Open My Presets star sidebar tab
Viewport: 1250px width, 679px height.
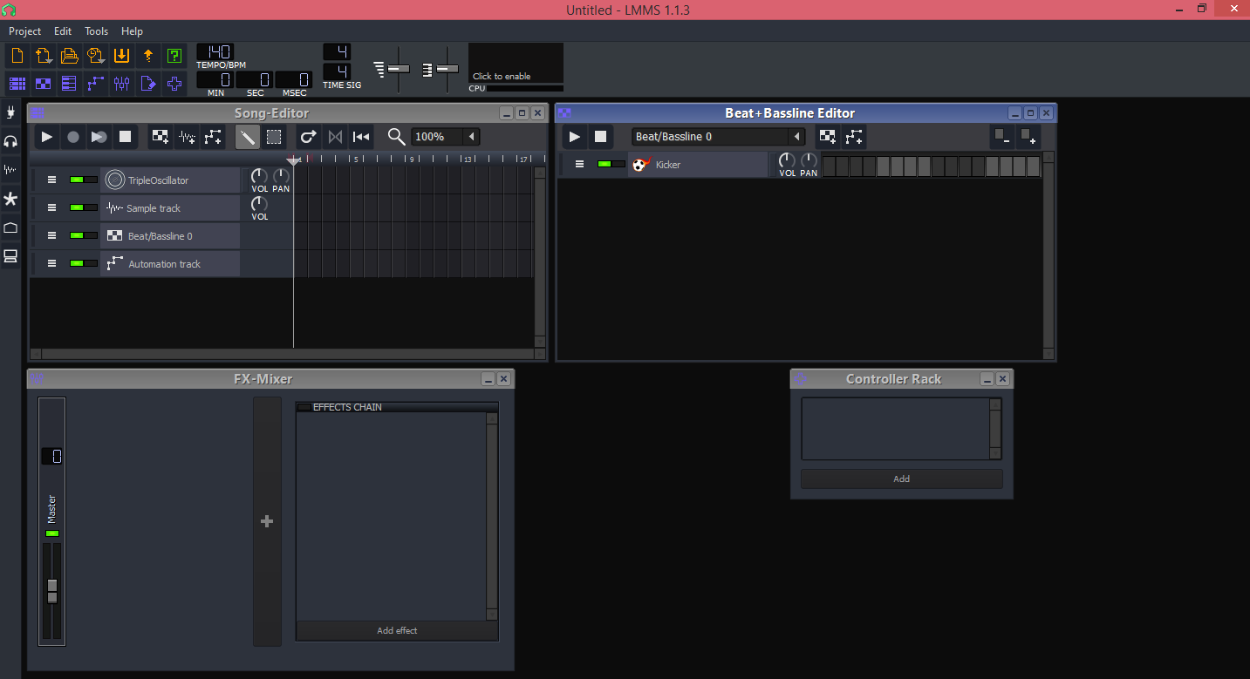pos(10,199)
